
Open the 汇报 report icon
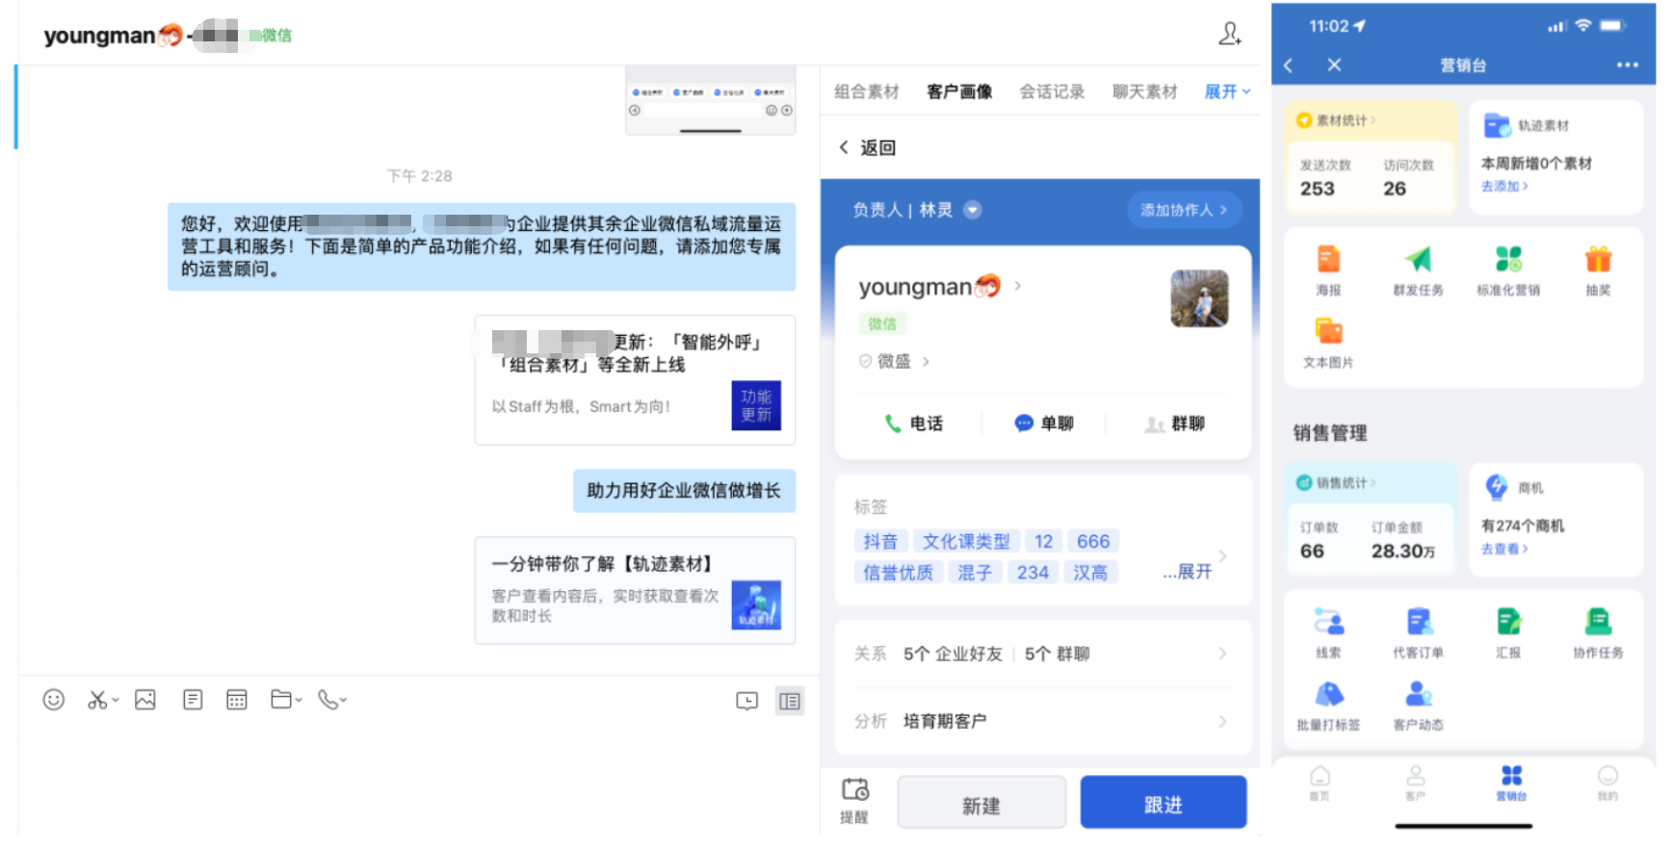(x=1508, y=632)
